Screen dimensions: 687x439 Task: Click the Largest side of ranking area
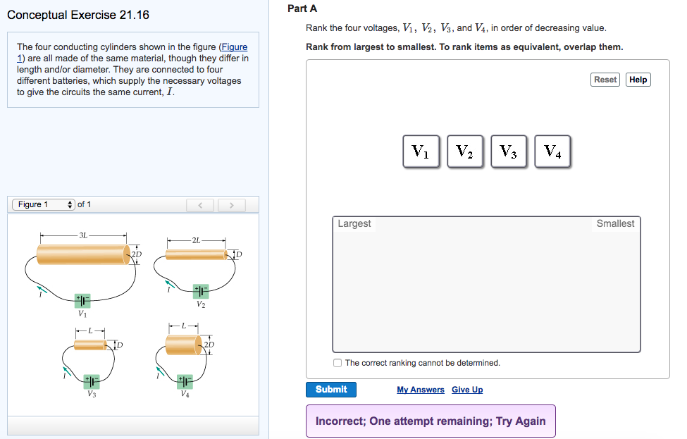(x=353, y=223)
